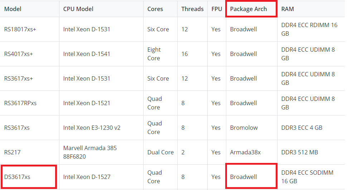Click the RAM column header
362x190 pixels.
[x=288, y=9]
